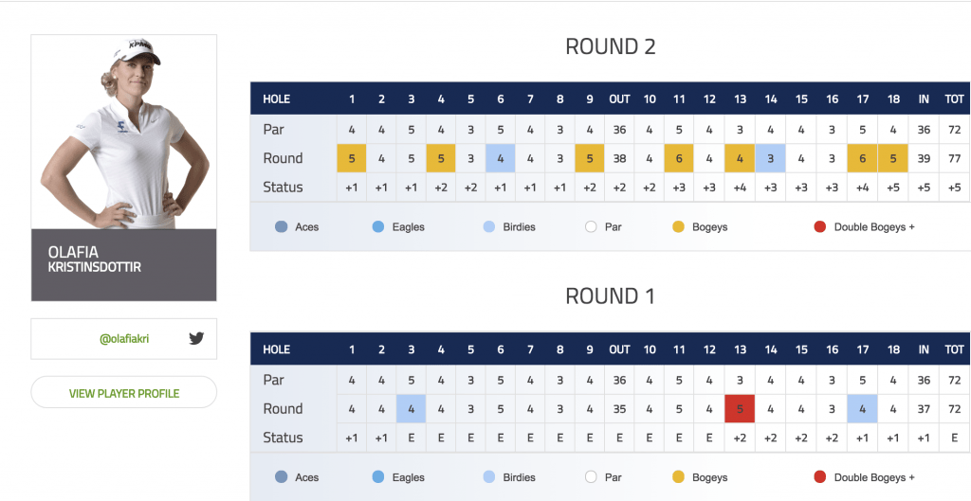The image size is (971, 501).
Task: Click the Aces legend dot in Round 2
Action: tap(281, 227)
